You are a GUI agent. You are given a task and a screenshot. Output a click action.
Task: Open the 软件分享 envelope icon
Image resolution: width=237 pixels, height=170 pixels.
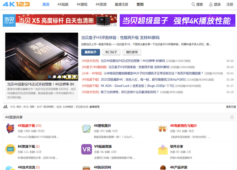(x=163, y=150)
